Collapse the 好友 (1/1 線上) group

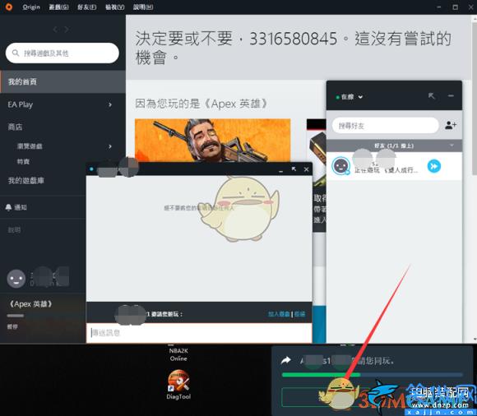point(394,146)
